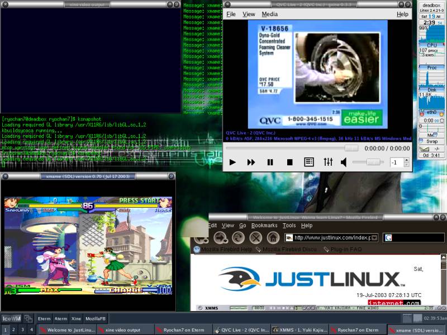Open the playlist icon in gxine
447x335 pixels.
pos(309,162)
